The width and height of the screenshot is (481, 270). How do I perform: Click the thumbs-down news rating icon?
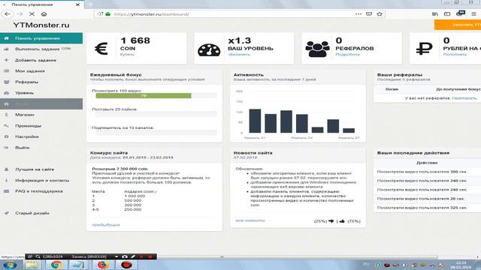(x=331, y=221)
